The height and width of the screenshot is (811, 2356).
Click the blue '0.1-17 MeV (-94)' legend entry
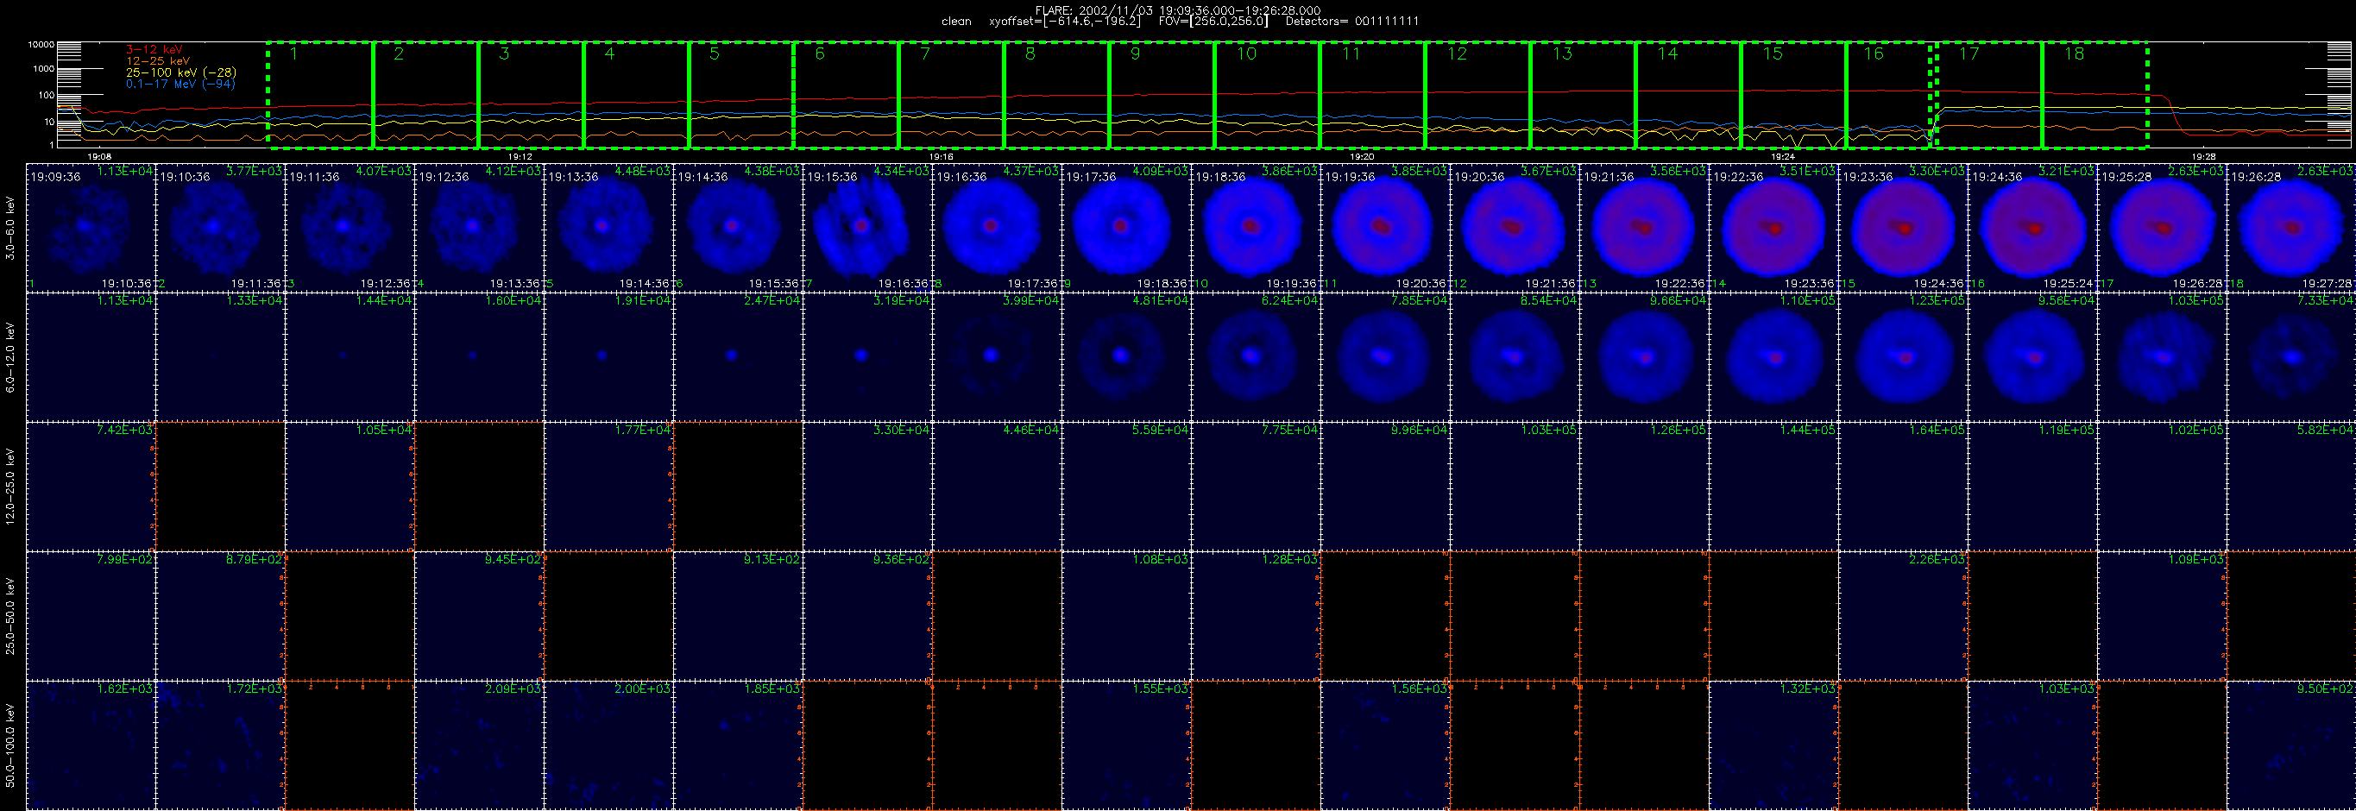click(180, 84)
